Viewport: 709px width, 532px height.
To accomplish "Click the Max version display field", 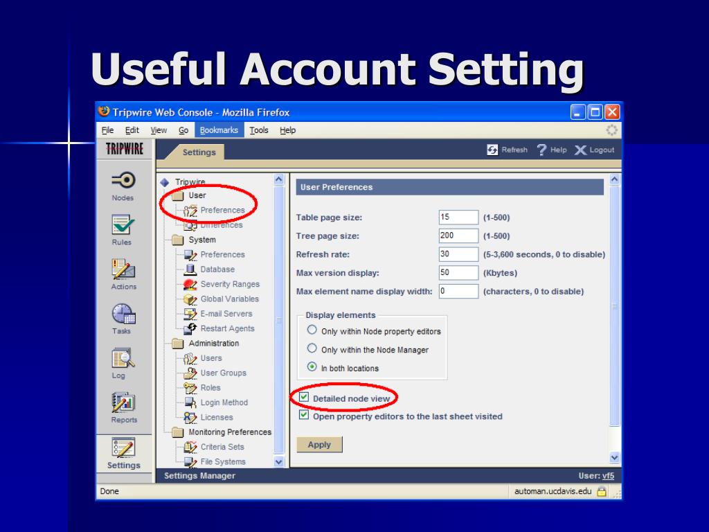I will [458, 273].
